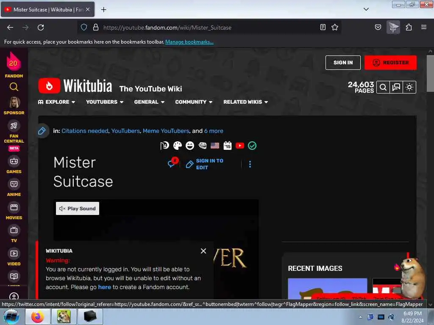Click the palette category badge icon
Screen dimensions: 434x325
tap(178, 146)
